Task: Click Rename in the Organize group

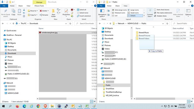Action: point(44,15)
